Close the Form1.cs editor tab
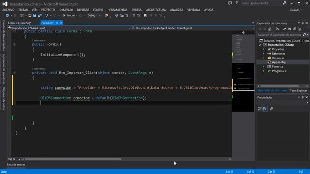This screenshot has height=174, width=310. pyautogui.click(x=61, y=23)
